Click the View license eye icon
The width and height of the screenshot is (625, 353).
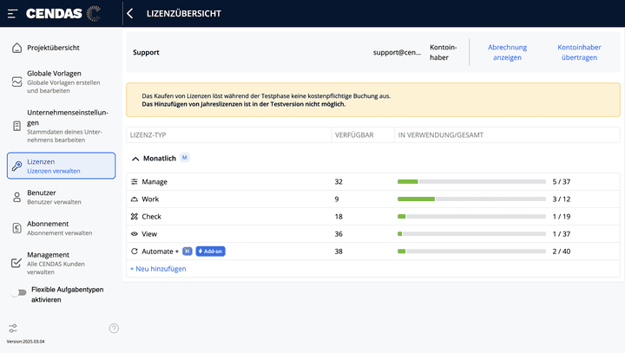(135, 234)
